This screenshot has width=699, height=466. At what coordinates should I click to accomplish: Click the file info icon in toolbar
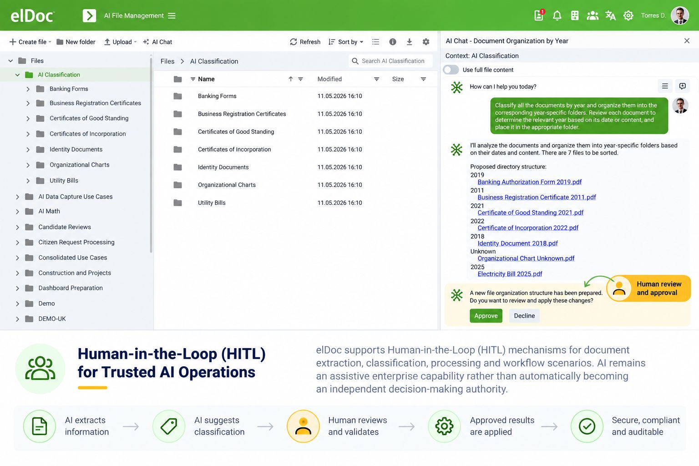(393, 42)
